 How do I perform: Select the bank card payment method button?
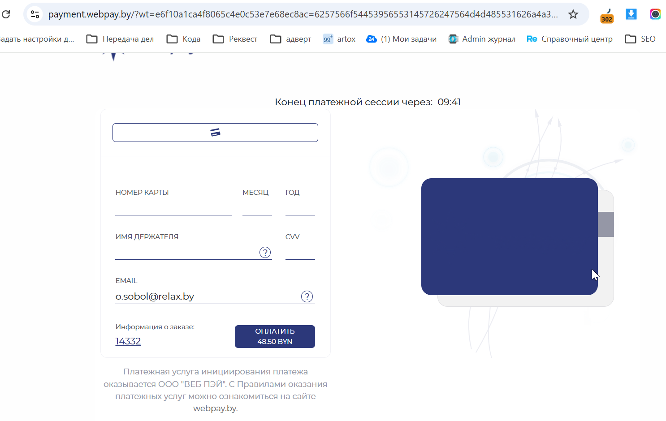(x=215, y=133)
